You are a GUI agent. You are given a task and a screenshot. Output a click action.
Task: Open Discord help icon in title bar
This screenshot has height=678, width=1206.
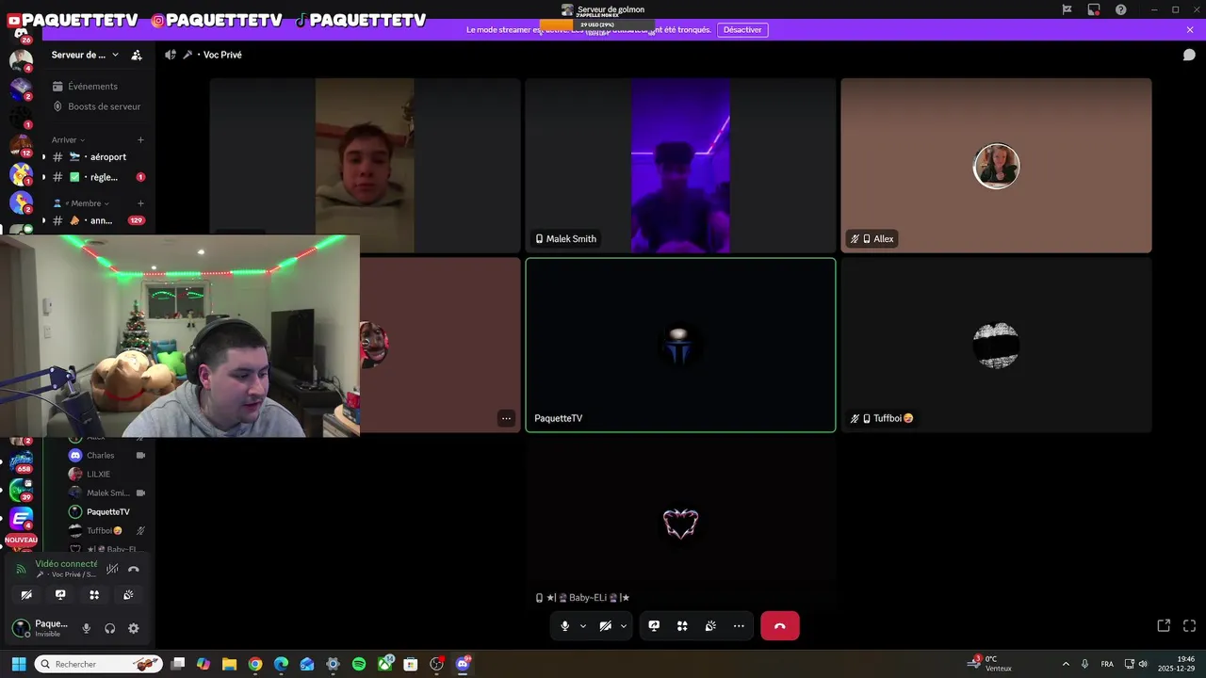[x=1121, y=9]
